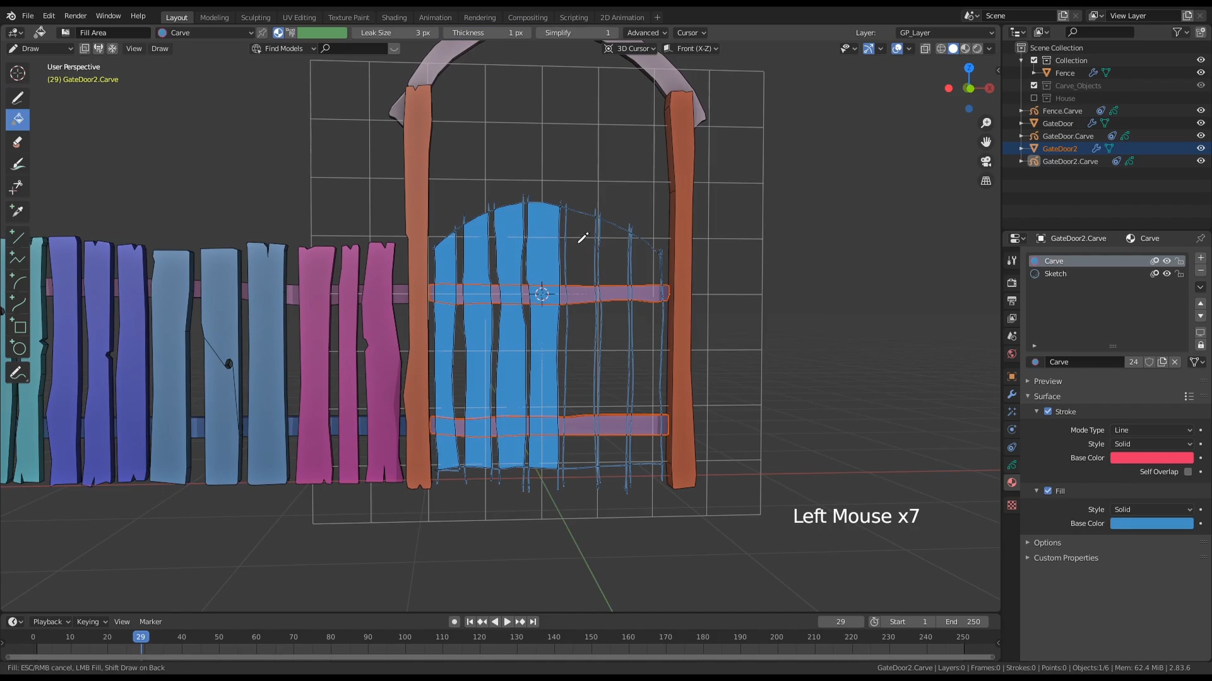
Task: Click the zoom viewport icon
Action: point(986,123)
